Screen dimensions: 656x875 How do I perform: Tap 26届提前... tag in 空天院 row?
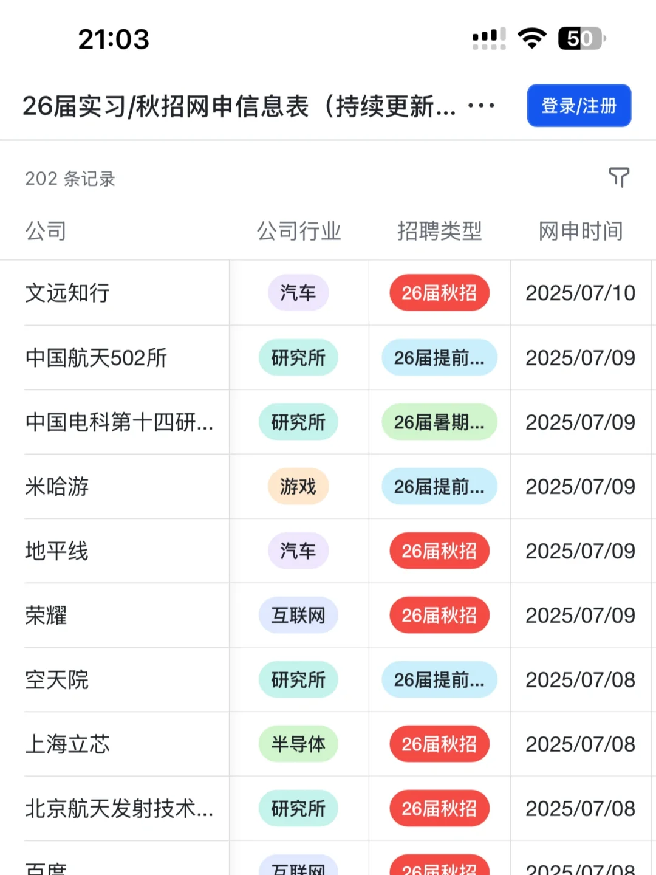click(x=439, y=679)
